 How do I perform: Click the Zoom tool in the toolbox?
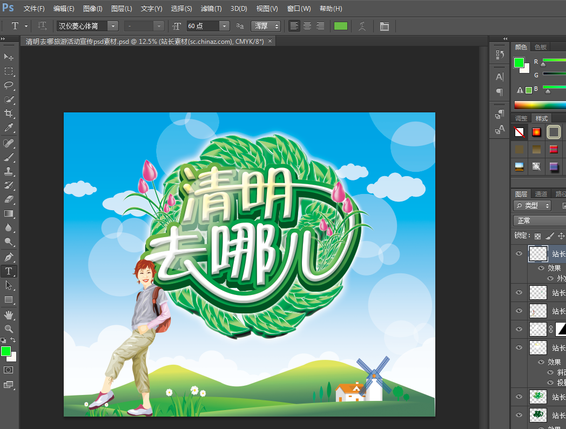coord(9,329)
